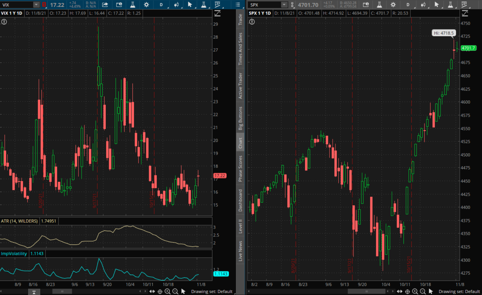Click crosshair reset-zoom icon under SPX chart
The width and height of the screenshot is (482, 295).
click(407, 292)
